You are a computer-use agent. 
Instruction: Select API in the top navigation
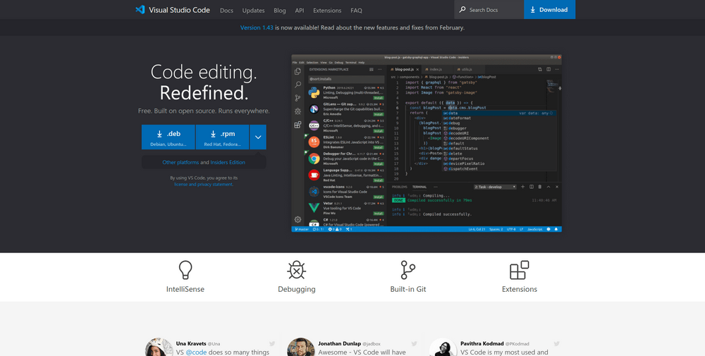300,11
